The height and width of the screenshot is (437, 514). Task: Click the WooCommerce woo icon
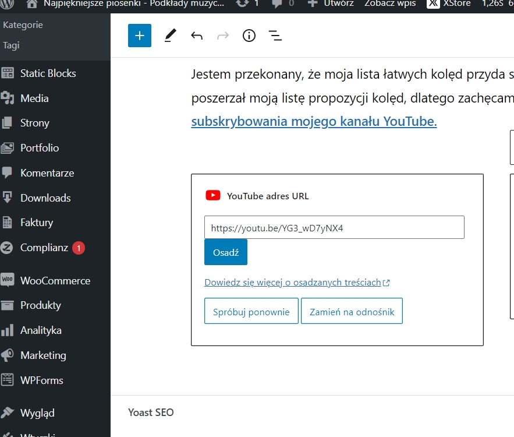pyautogui.click(x=7, y=280)
